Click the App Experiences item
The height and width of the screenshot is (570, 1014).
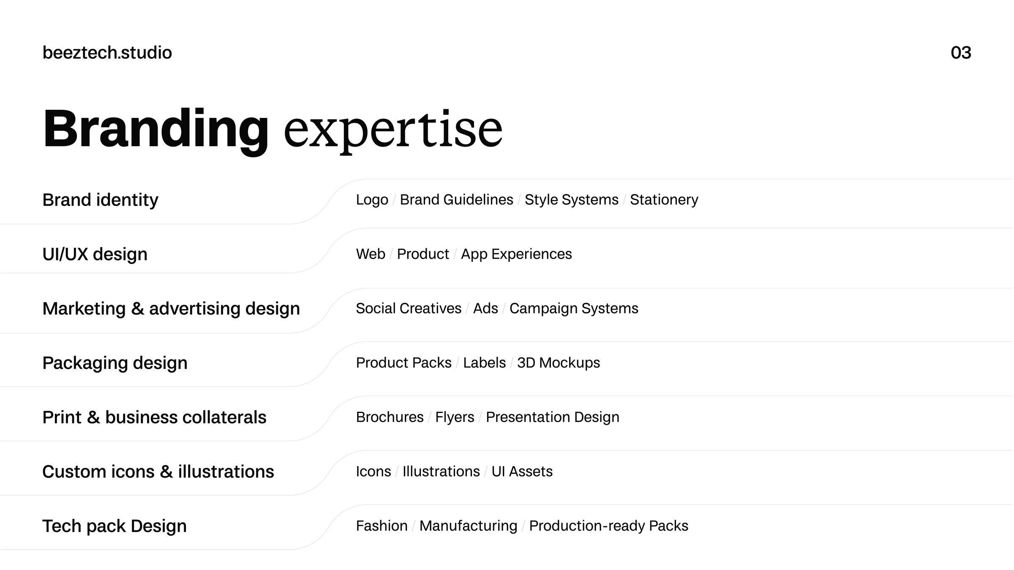point(516,255)
